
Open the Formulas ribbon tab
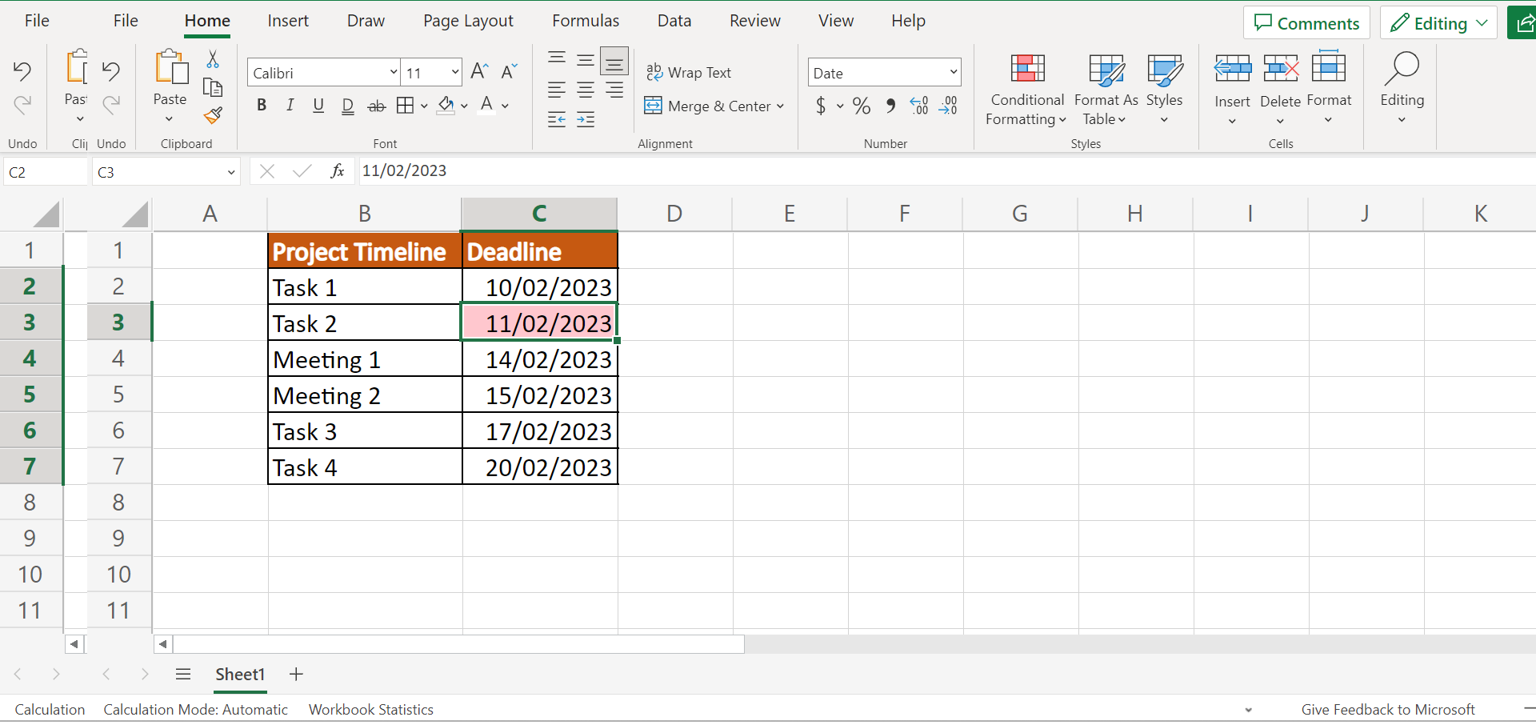coord(586,21)
